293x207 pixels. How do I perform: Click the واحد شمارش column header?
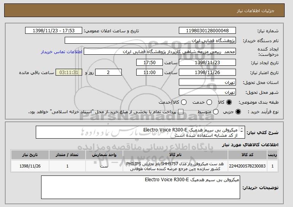[x=104, y=155]
